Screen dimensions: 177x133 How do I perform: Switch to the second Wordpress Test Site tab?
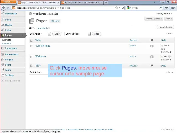[82, 2]
